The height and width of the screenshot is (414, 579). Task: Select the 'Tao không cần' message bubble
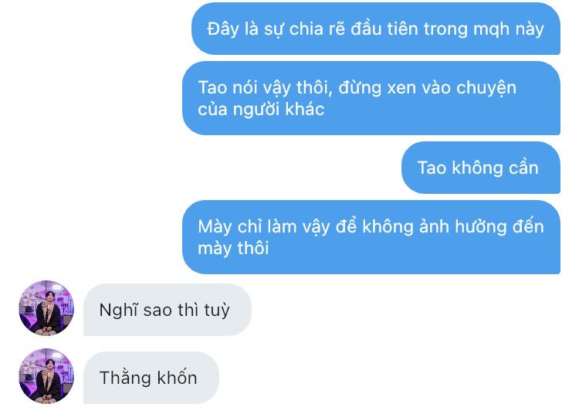pos(481,168)
